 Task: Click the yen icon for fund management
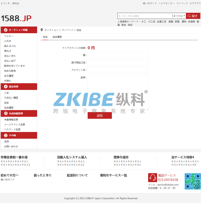tap(6, 86)
